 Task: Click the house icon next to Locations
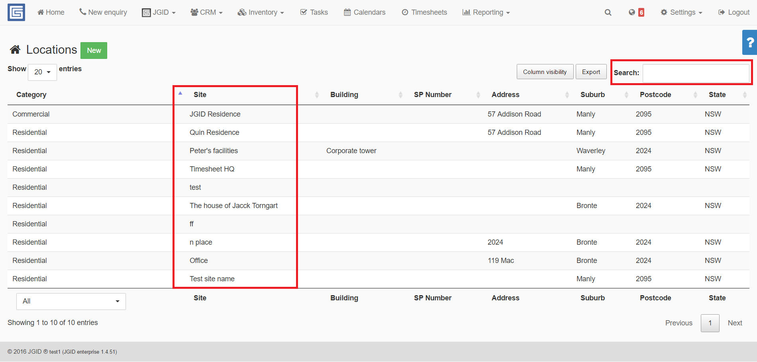[x=15, y=50]
